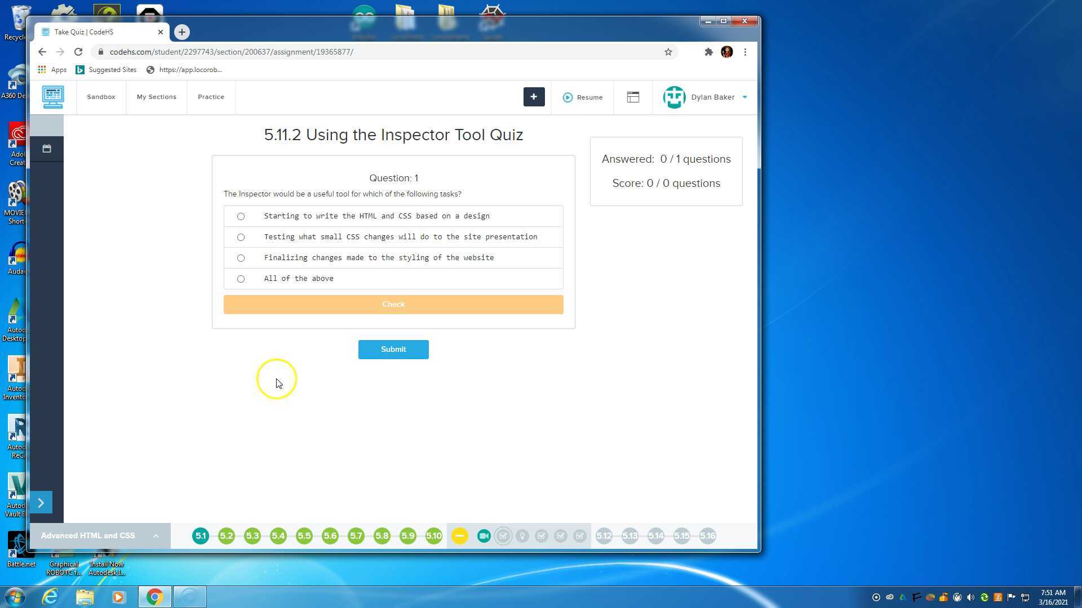Click the Resume play icon
The height and width of the screenshot is (608, 1082).
click(x=567, y=97)
